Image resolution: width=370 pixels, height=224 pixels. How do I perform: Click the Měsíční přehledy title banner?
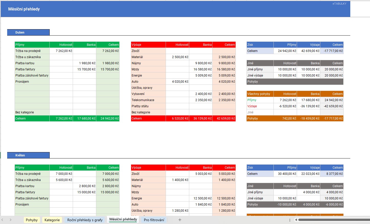pyautogui.click(x=24, y=9)
